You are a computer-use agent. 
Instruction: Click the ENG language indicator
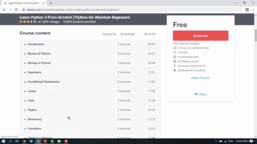230,141
